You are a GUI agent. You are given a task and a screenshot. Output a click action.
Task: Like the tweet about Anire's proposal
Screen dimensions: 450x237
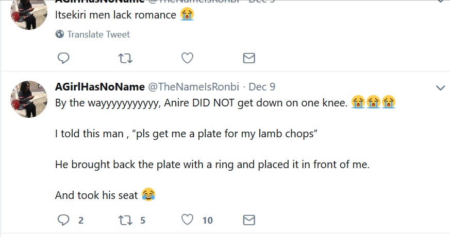click(x=187, y=220)
